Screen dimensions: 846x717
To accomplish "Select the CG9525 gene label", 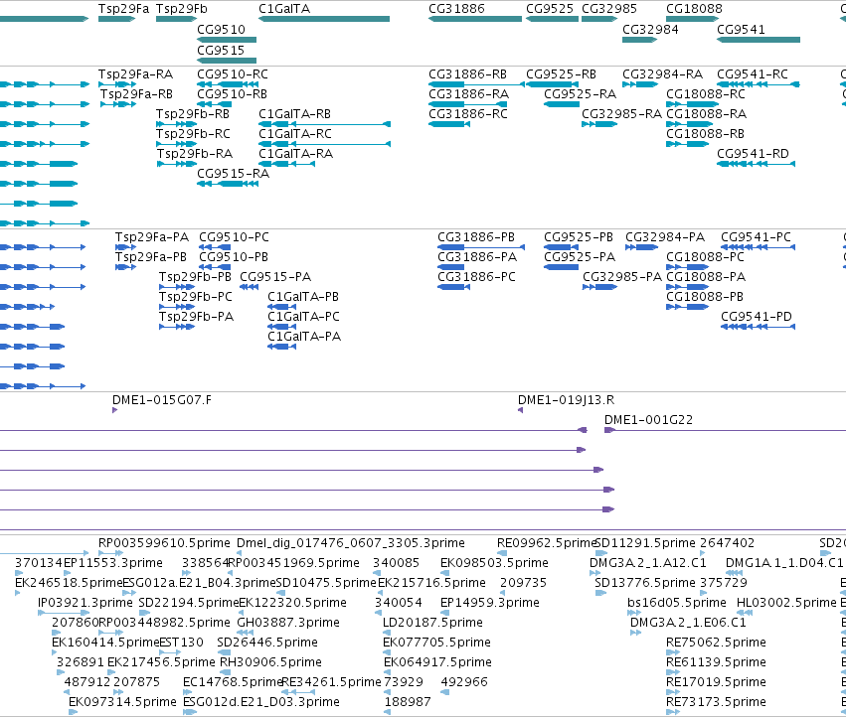I will pos(550,9).
